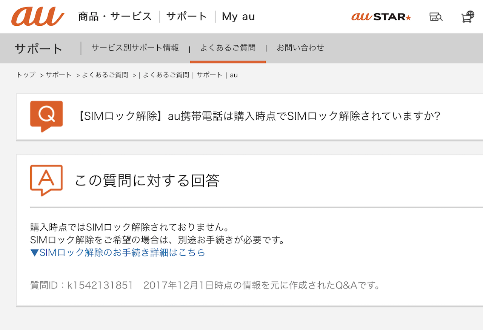Image resolution: width=483 pixels, height=330 pixels.
Task: Click the au logo in the header
Action: pyautogui.click(x=38, y=17)
